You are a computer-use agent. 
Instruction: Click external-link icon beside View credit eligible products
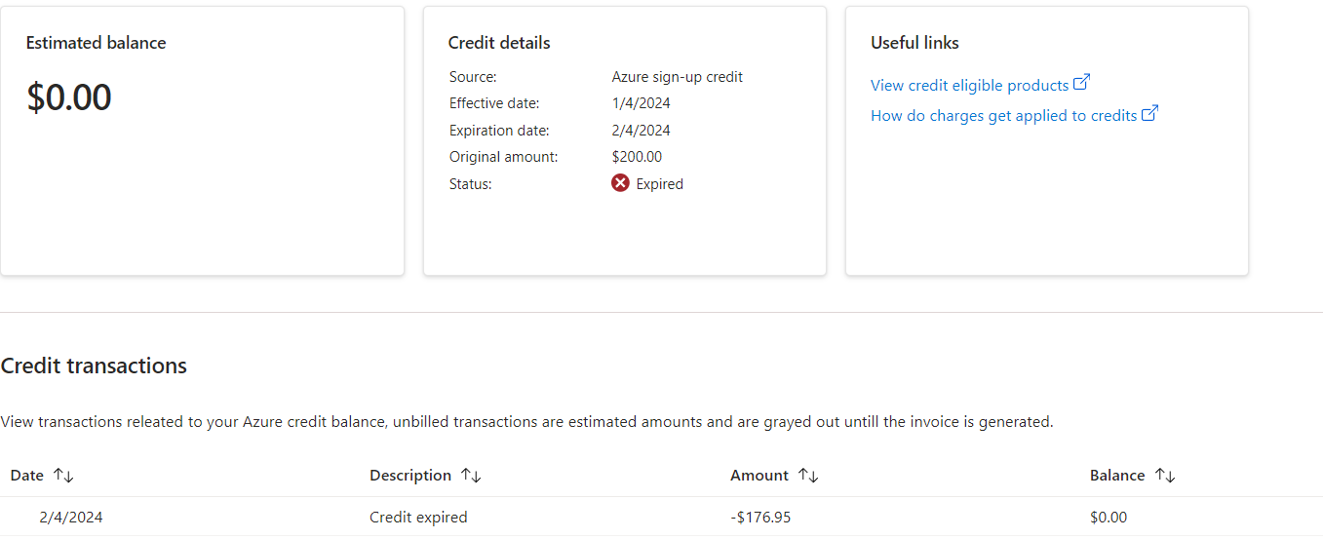(x=1081, y=84)
